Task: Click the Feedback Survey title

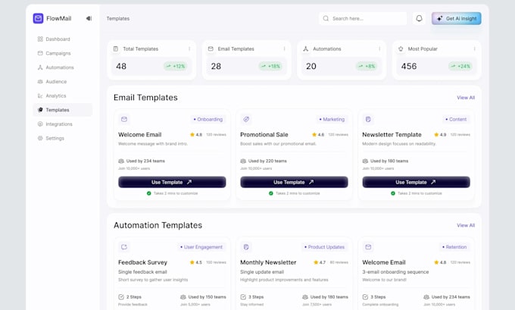Action: (x=142, y=262)
